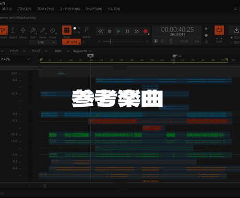Expand chevron next to -11.5 track value
Screen dimensions: 240x198
20,94
